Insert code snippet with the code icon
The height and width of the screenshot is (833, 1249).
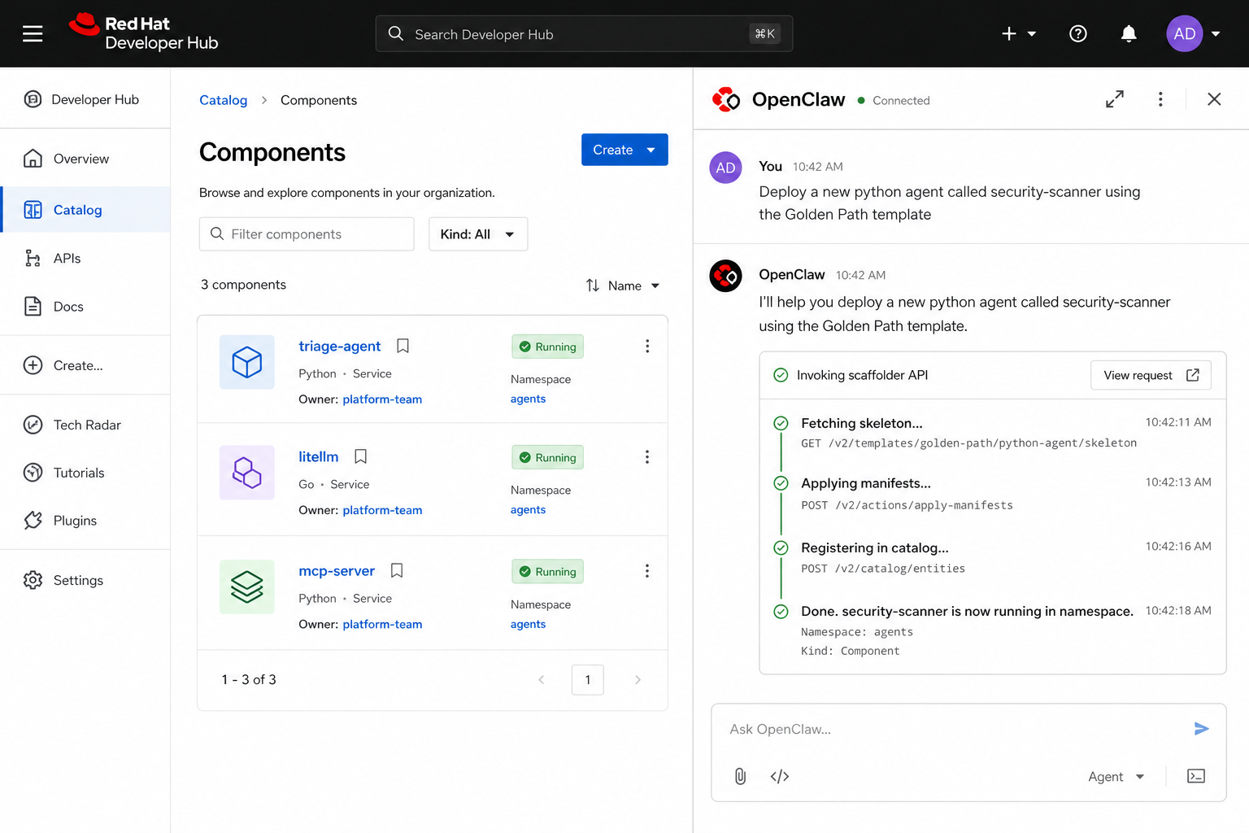(780, 776)
